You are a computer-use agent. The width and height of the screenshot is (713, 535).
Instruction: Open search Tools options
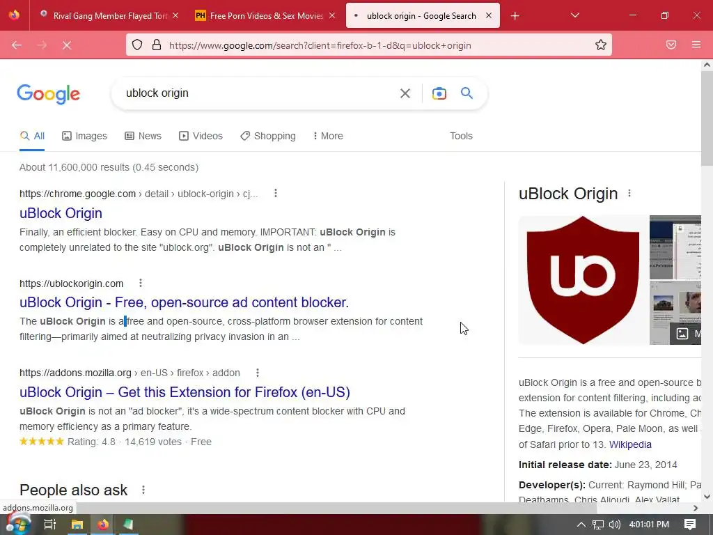click(461, 136)
